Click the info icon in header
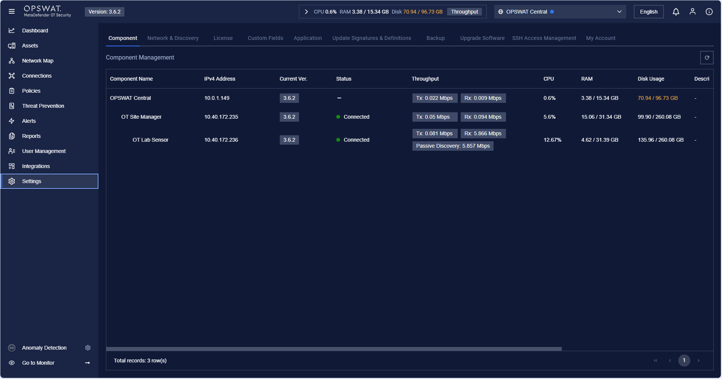 tap(709, 12)
